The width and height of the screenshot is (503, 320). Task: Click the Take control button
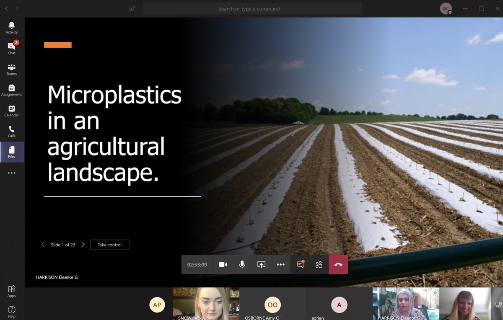click(x=109, y=245)
